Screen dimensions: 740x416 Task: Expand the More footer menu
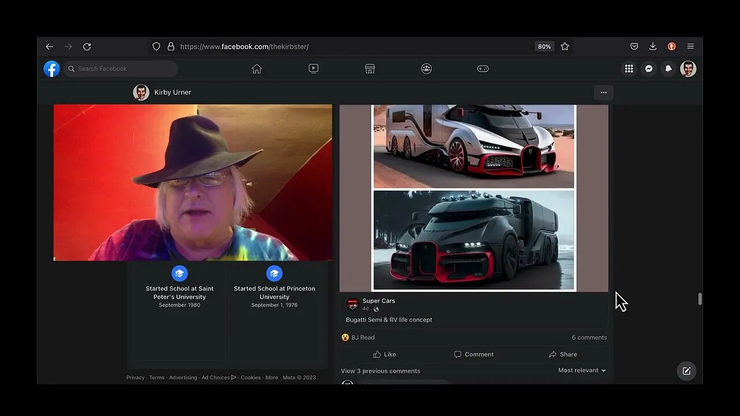[272, 377]
